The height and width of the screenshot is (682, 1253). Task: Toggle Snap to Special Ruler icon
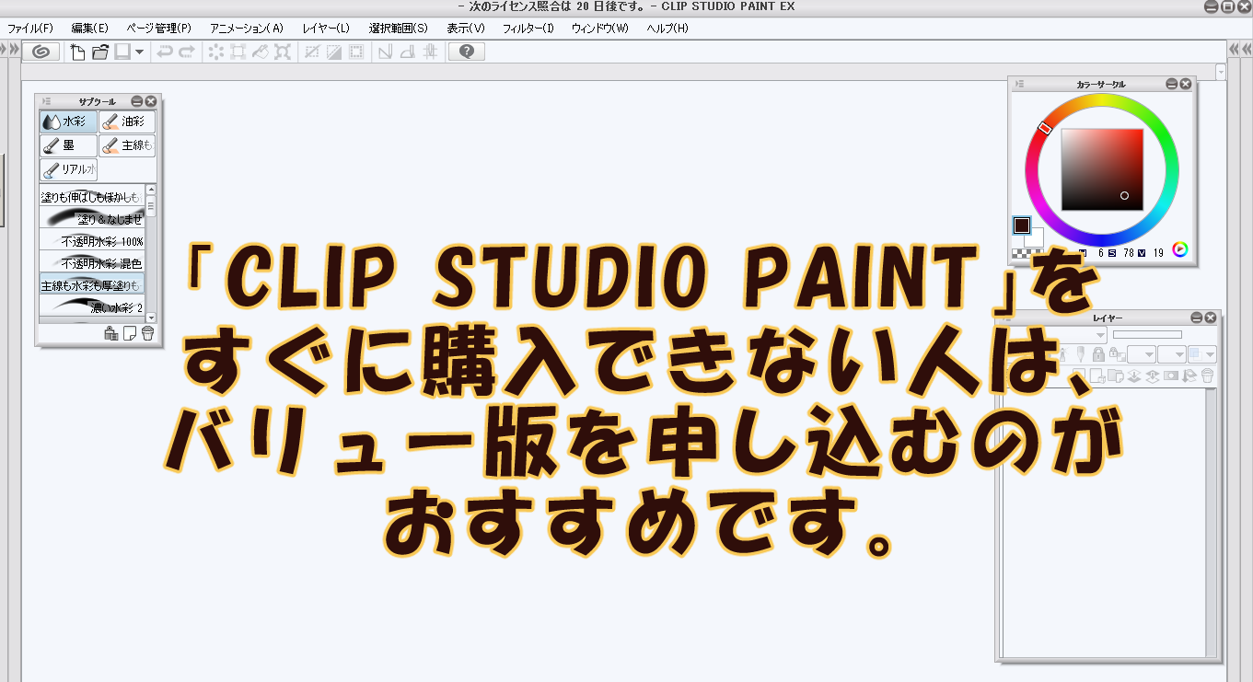click(x=408, y=52)
